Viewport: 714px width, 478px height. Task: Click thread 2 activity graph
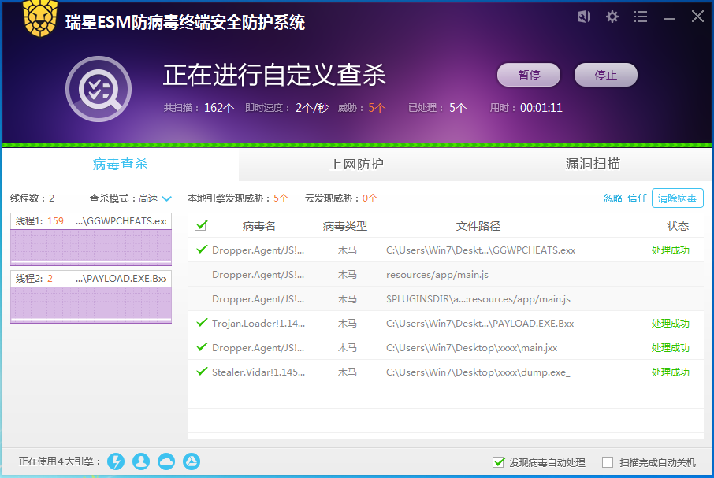91,306
